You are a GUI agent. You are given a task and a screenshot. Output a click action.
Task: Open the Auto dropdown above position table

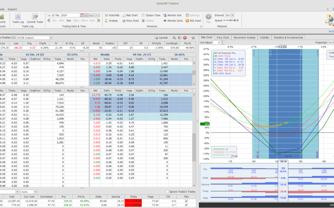point(35,192)
